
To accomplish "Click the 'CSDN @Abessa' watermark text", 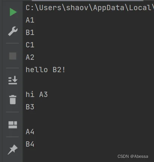I will pyautogui.click(x=133, y=156).
